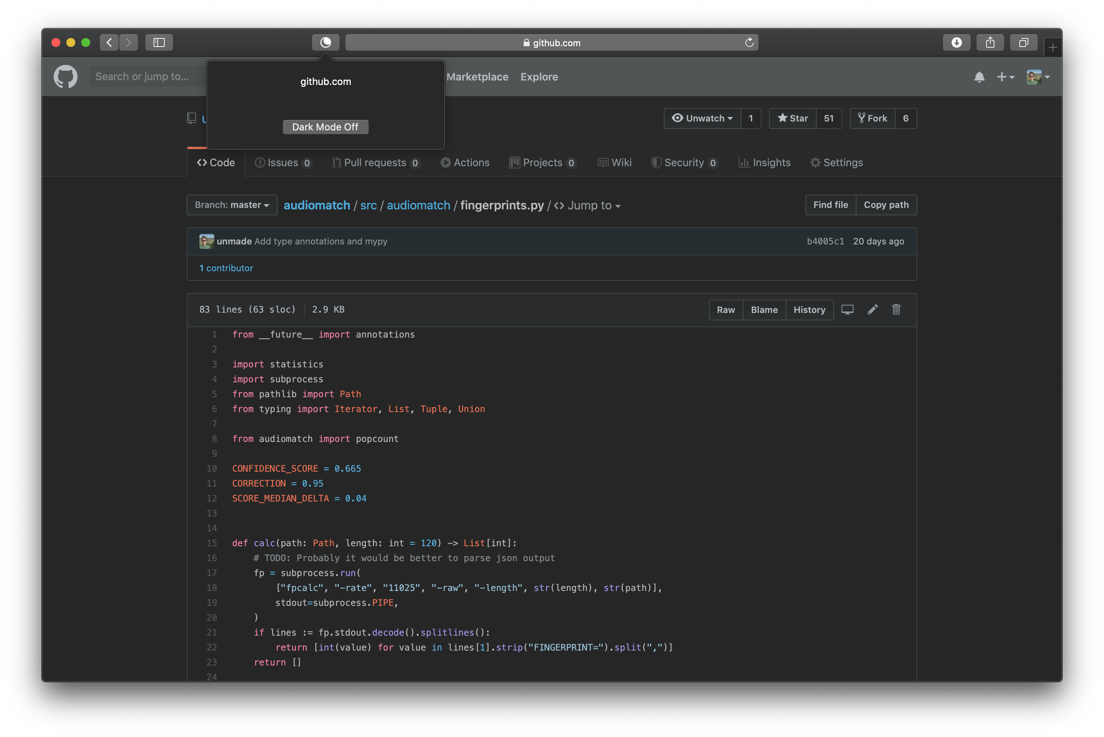Viewport: 1104px width, 737px height.
Task: Toggle the Dark Mode Off button
Action: pos(325,127)
